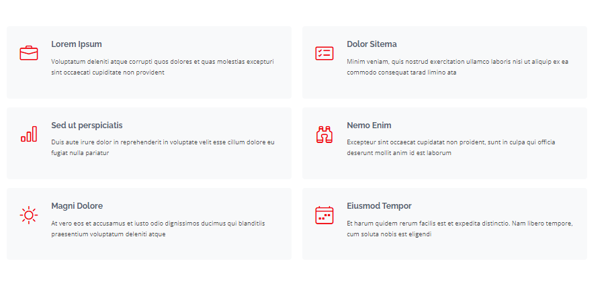The width and height of the screenshot is (608, 294).
Task: Click the checklist icon beside Dolor Sitema
Action: click(x=324, y=53)
